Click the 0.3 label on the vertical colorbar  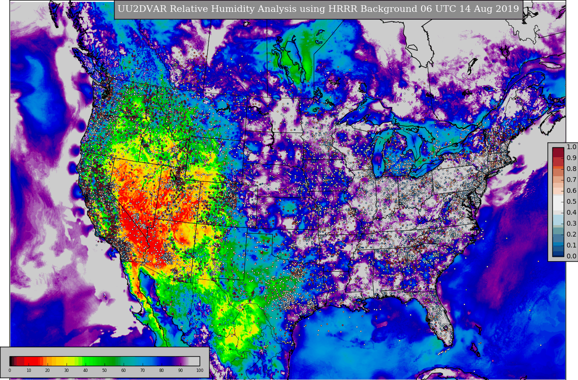coord(571,223)
